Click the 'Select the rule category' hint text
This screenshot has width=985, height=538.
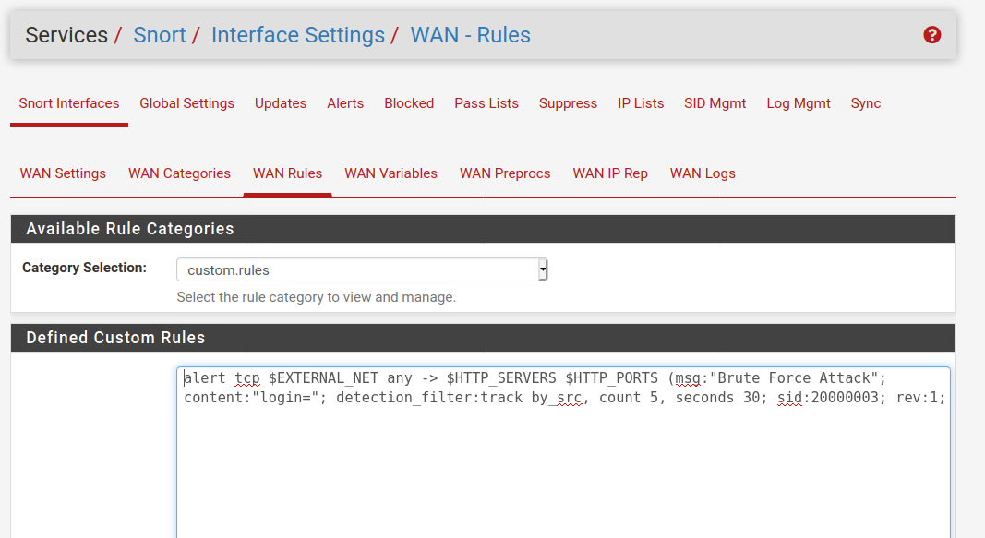click(x=316, y=297)
